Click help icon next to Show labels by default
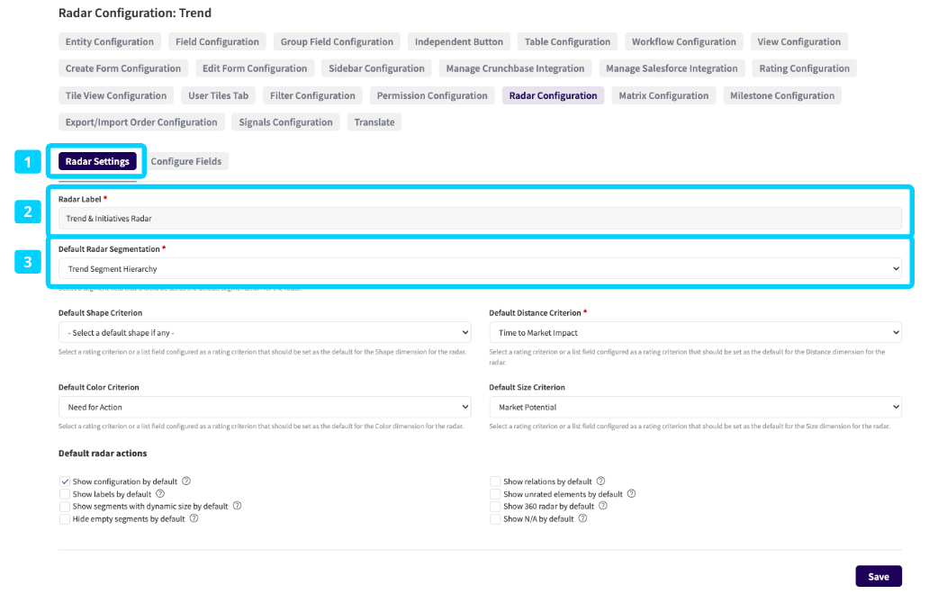 point(160,494)
